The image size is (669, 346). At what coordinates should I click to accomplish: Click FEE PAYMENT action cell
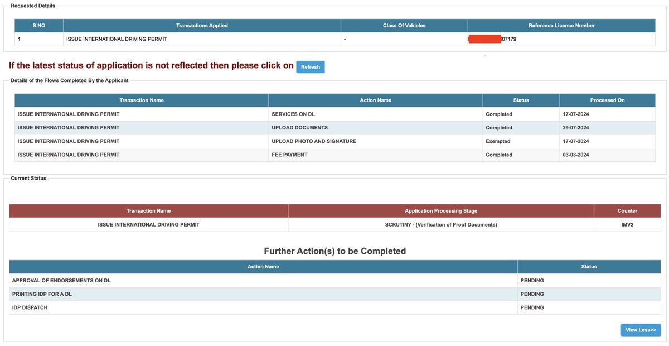point(375,155)
